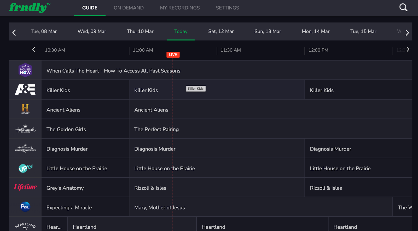418x231 pixels.
Task: Open the truncated "Hear..." Heartland listing
Action: click(54, 224)
